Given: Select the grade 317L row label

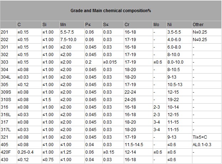Looking at the screenshot, I should (x=6, y=130).
